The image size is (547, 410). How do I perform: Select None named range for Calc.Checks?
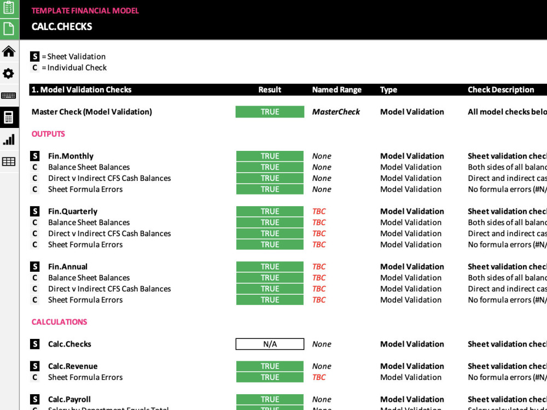pos(322,344)
